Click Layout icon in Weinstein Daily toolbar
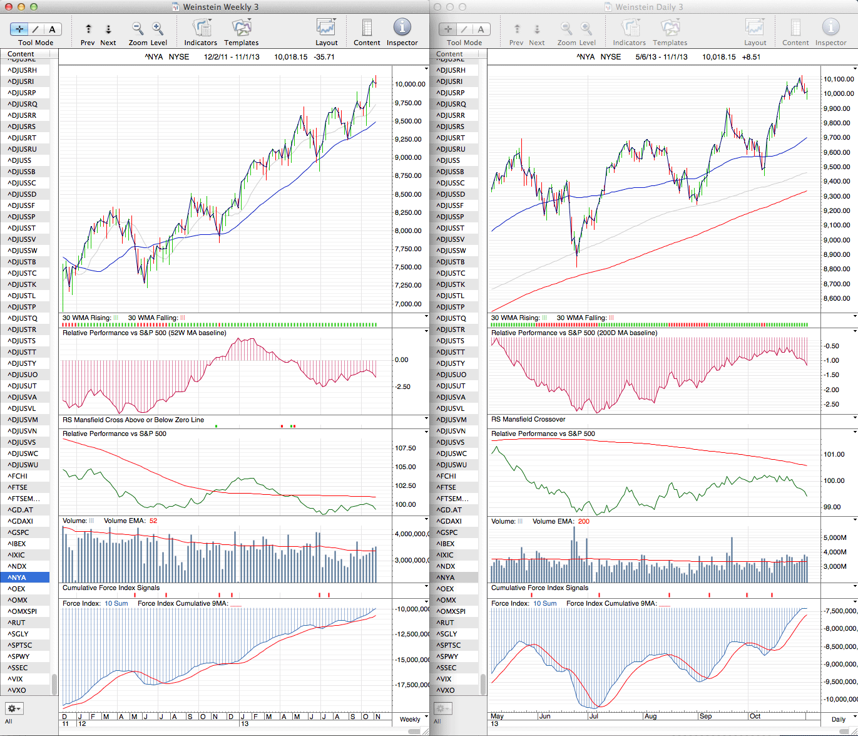858x736 pixels. (755, 28)
